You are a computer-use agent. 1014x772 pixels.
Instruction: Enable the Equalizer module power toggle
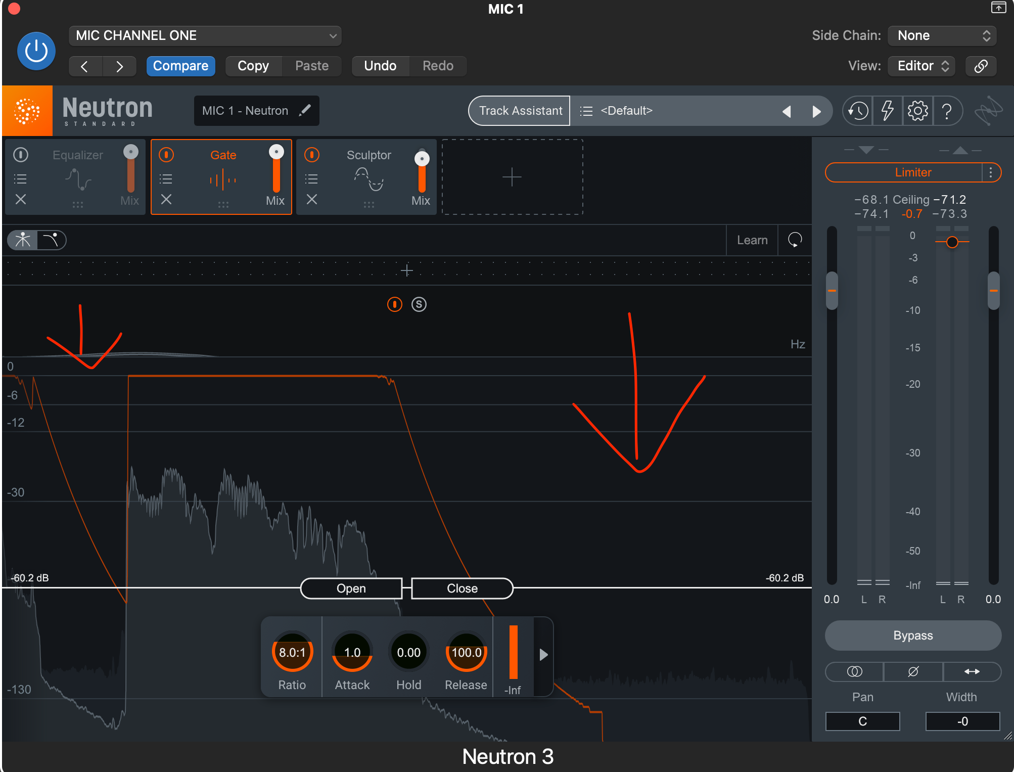[x=21, y=155]
